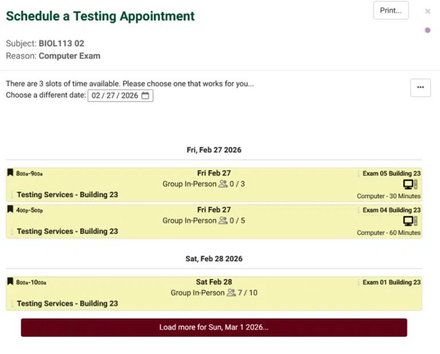This screenshot has width=440, height=354.
Task: Click the bookmark icon for Saturday 8:00a-10:00a slot
Action: [10, 281]
